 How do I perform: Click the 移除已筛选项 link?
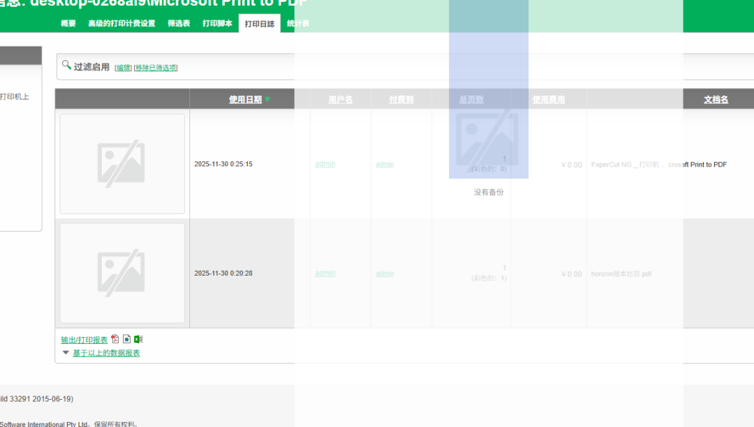(156, 68)
